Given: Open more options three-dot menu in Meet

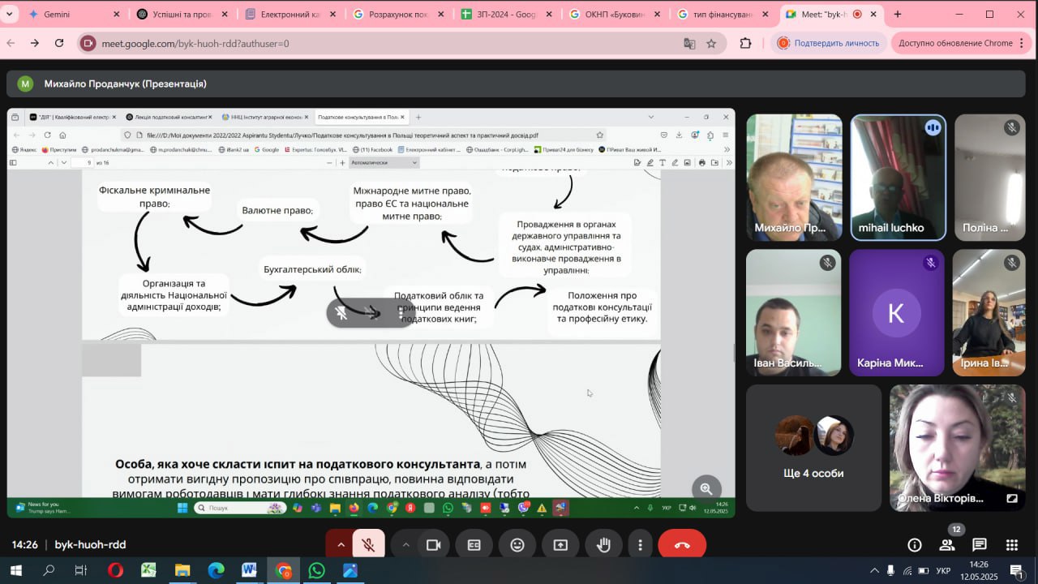Looking at the screenshot, I should click(641, 545).
